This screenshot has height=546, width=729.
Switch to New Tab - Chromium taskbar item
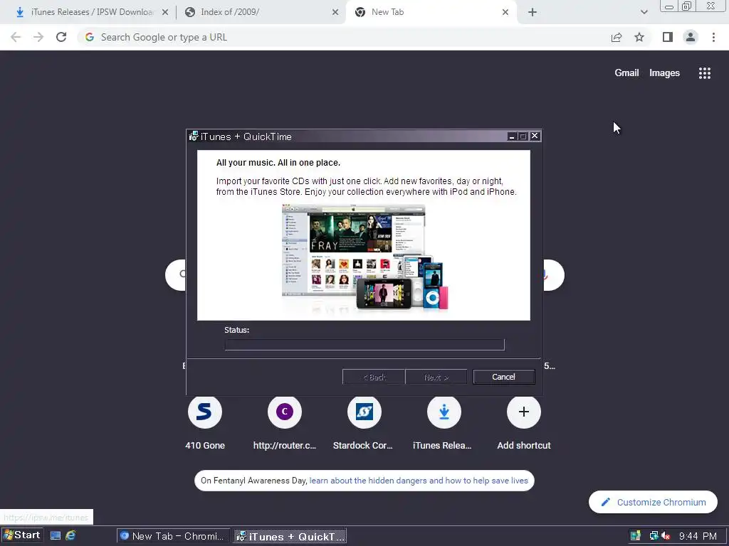173,536
